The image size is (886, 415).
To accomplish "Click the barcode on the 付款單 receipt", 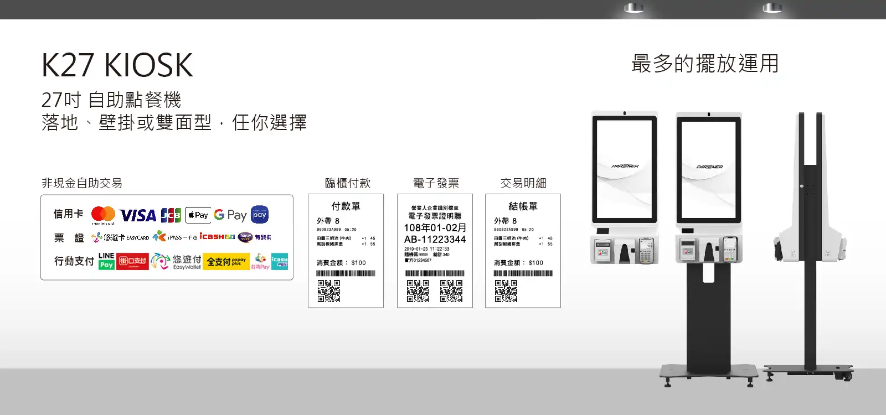I will pyautogui.click(x=346, y=273).
